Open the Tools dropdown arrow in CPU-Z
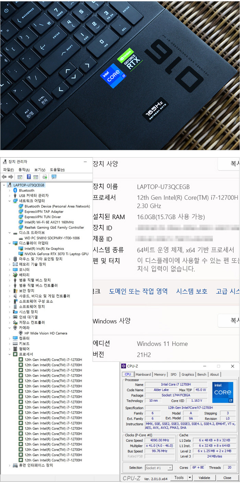The image size is (240, 483). pos(190,478)
